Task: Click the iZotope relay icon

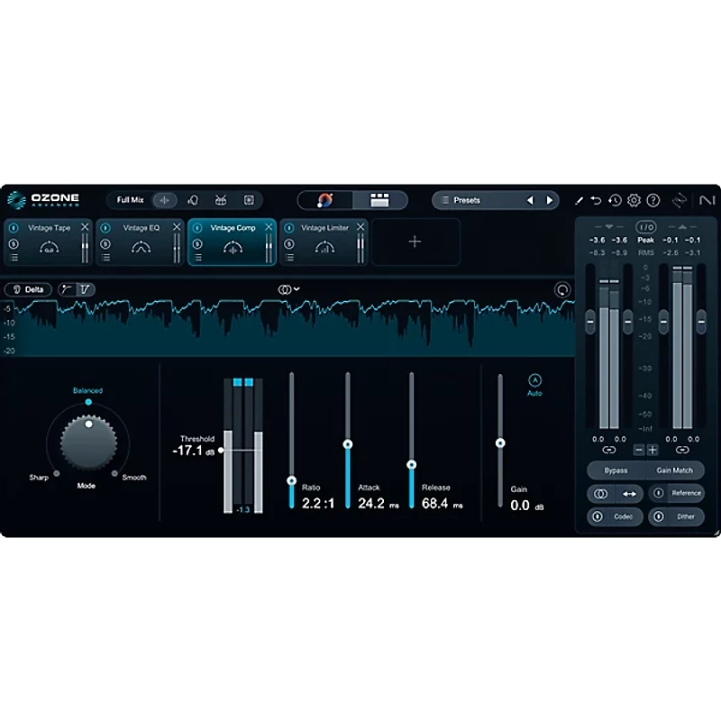Action: tap(680, 200)
